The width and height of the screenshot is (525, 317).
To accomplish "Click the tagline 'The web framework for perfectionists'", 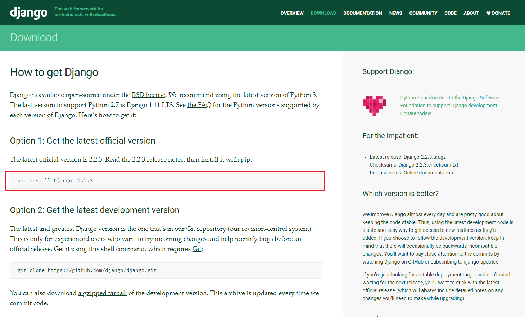I will (x=85, y=11).
